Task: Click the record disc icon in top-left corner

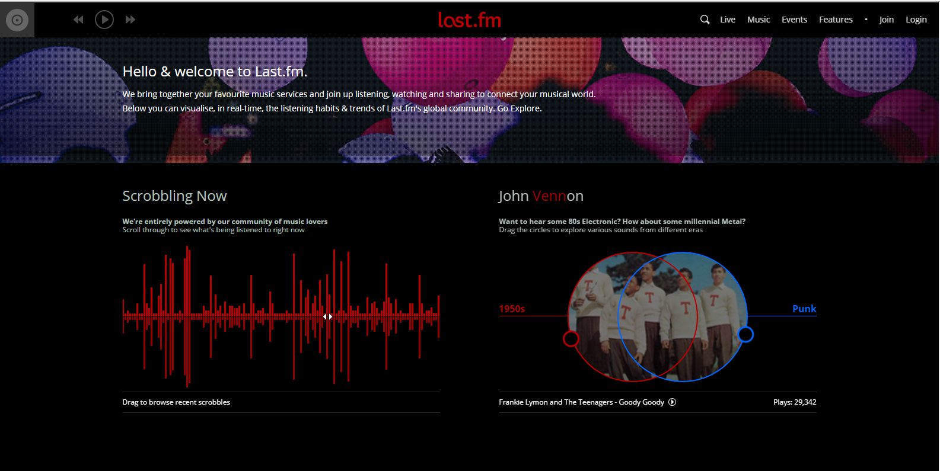Action: tap(17, 20)
